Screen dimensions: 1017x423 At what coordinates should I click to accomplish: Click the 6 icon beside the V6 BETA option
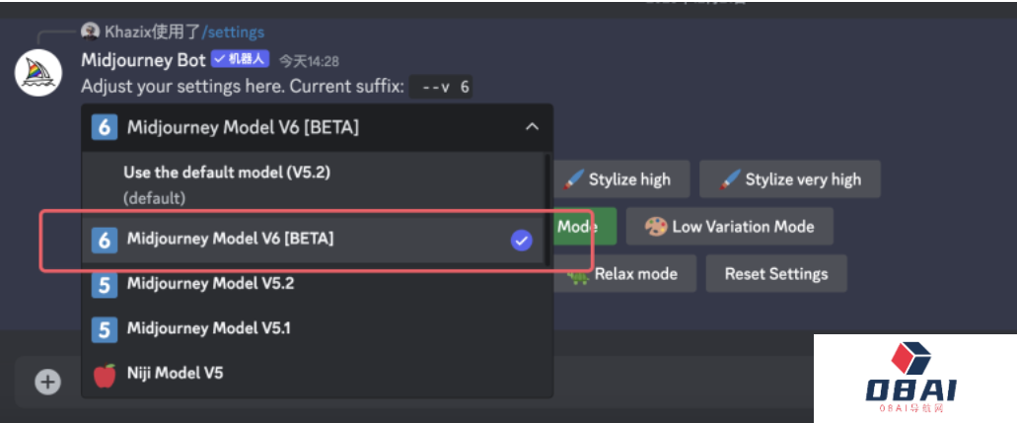105,240
